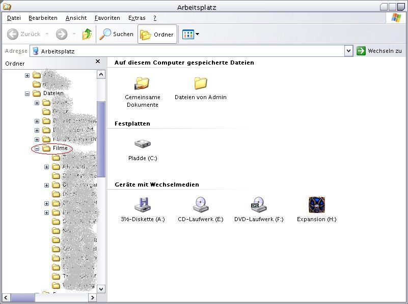Open the Zurück history dropdown arrow

point(47,34)
